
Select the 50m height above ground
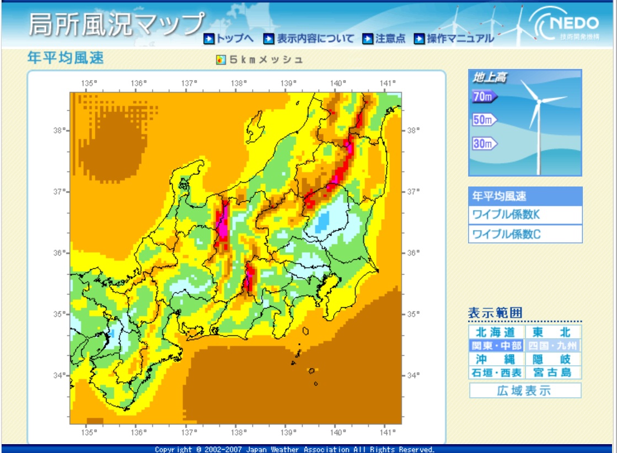[x=484, y=120]
